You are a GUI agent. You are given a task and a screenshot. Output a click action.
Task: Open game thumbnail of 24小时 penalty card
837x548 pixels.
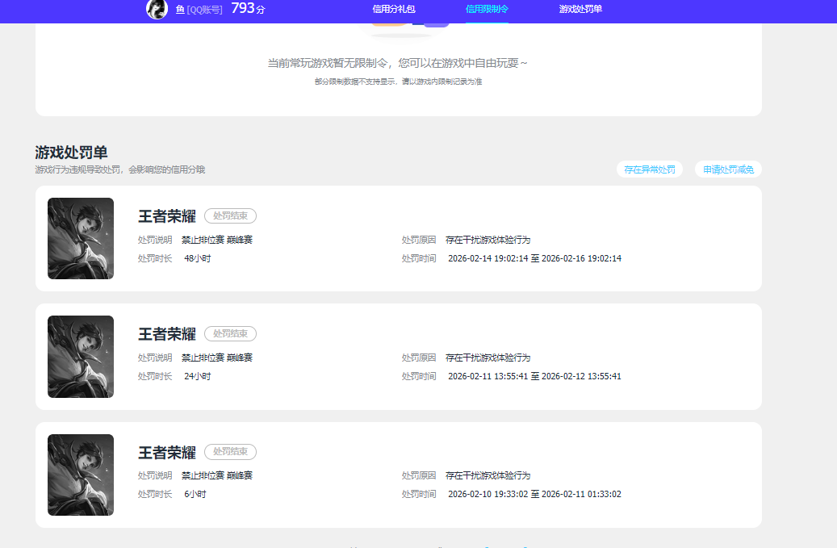[x=81, y=357]
